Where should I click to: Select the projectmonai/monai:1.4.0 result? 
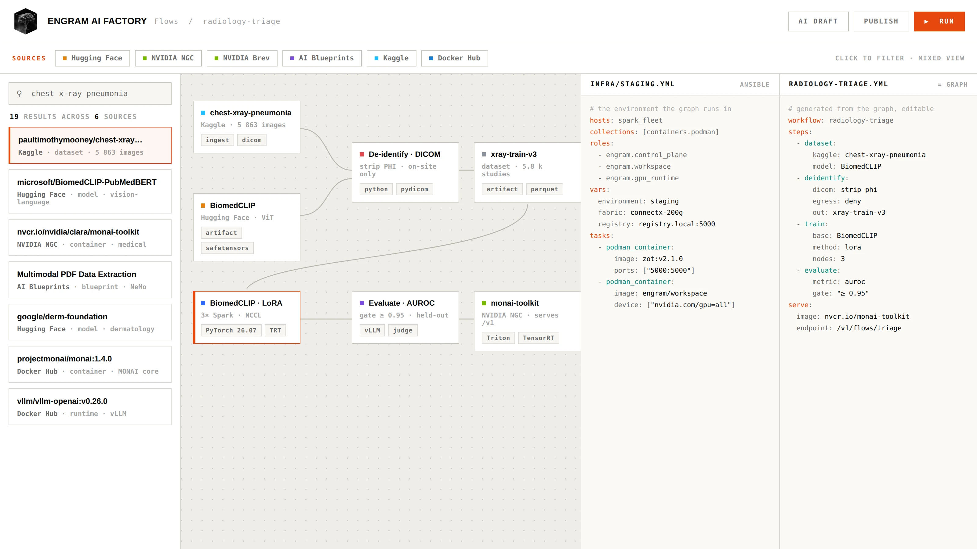click(90, 364)
